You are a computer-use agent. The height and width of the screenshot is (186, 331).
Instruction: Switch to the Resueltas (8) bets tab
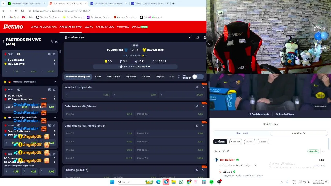click(x=299, y=133)
